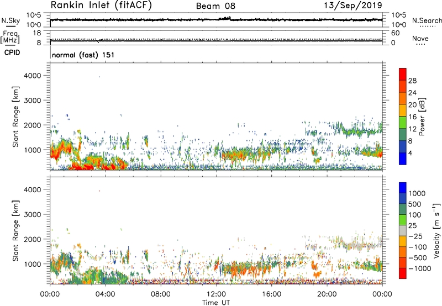442x306 pixels.
Task: Click the "Freq. [MHz]" axis label
Action: (x=10, y=37)
